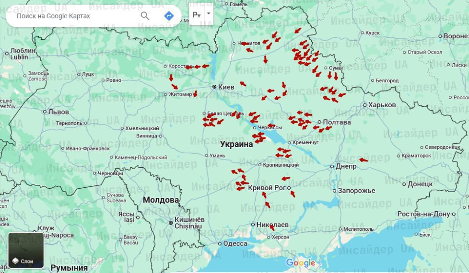Click the search magnifier icon
The width and height of the screenshot is (469, 273).
(x=145, y=16)
